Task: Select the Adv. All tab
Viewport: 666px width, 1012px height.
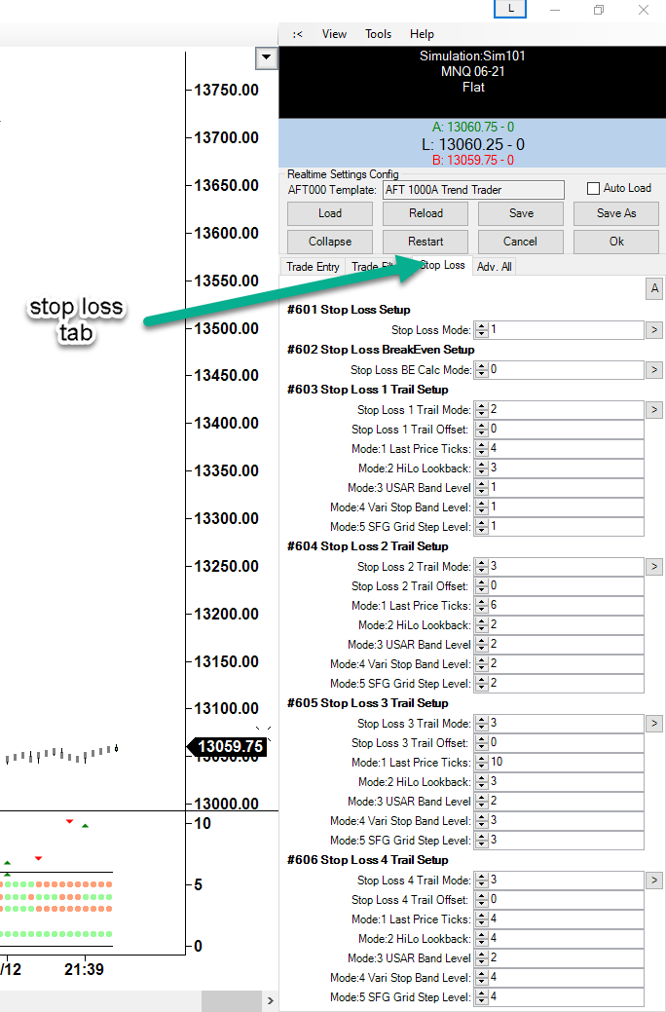Action: tap(494, 267)
